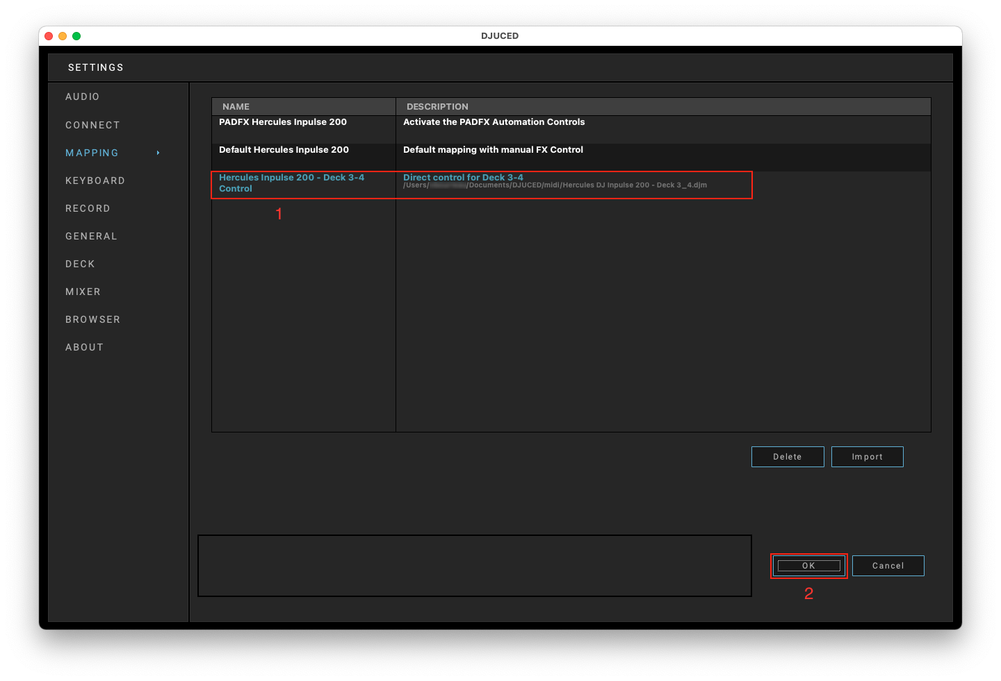Open Keyboard settings
The width and height of the screenshot is (1001, 681).
(95, 180)
